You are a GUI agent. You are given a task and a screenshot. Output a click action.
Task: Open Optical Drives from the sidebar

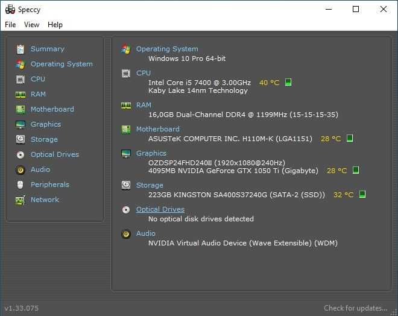pos(55,154)
